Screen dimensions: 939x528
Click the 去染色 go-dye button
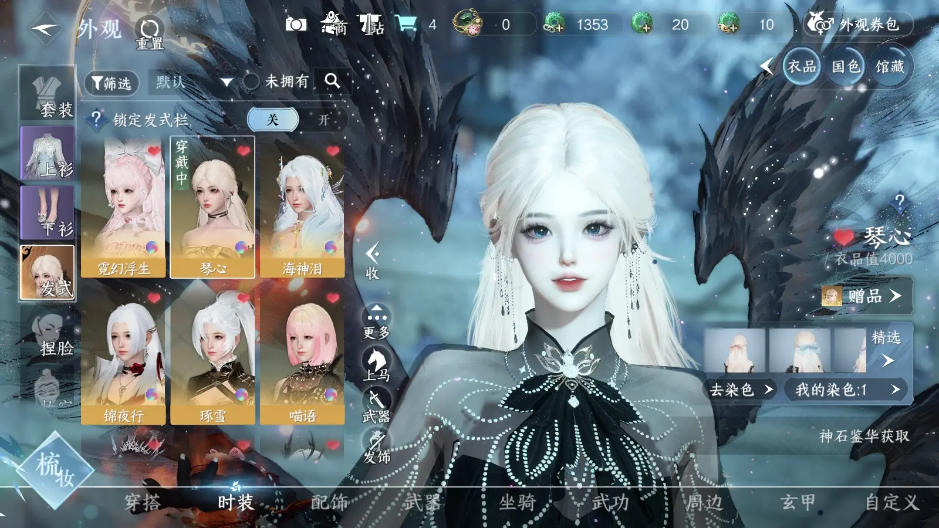741,390
